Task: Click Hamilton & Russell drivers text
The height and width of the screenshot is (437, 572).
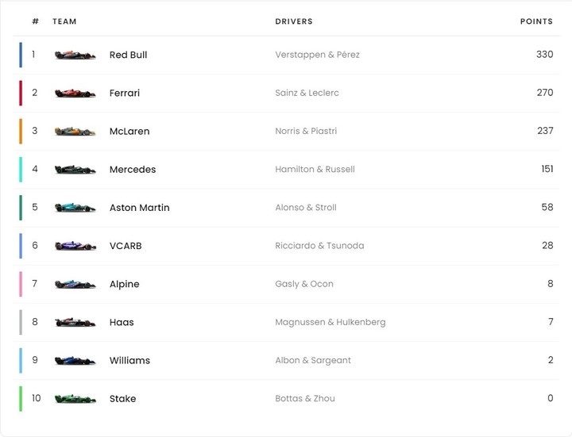Action: pyautogui.click(x=315, y=169)
